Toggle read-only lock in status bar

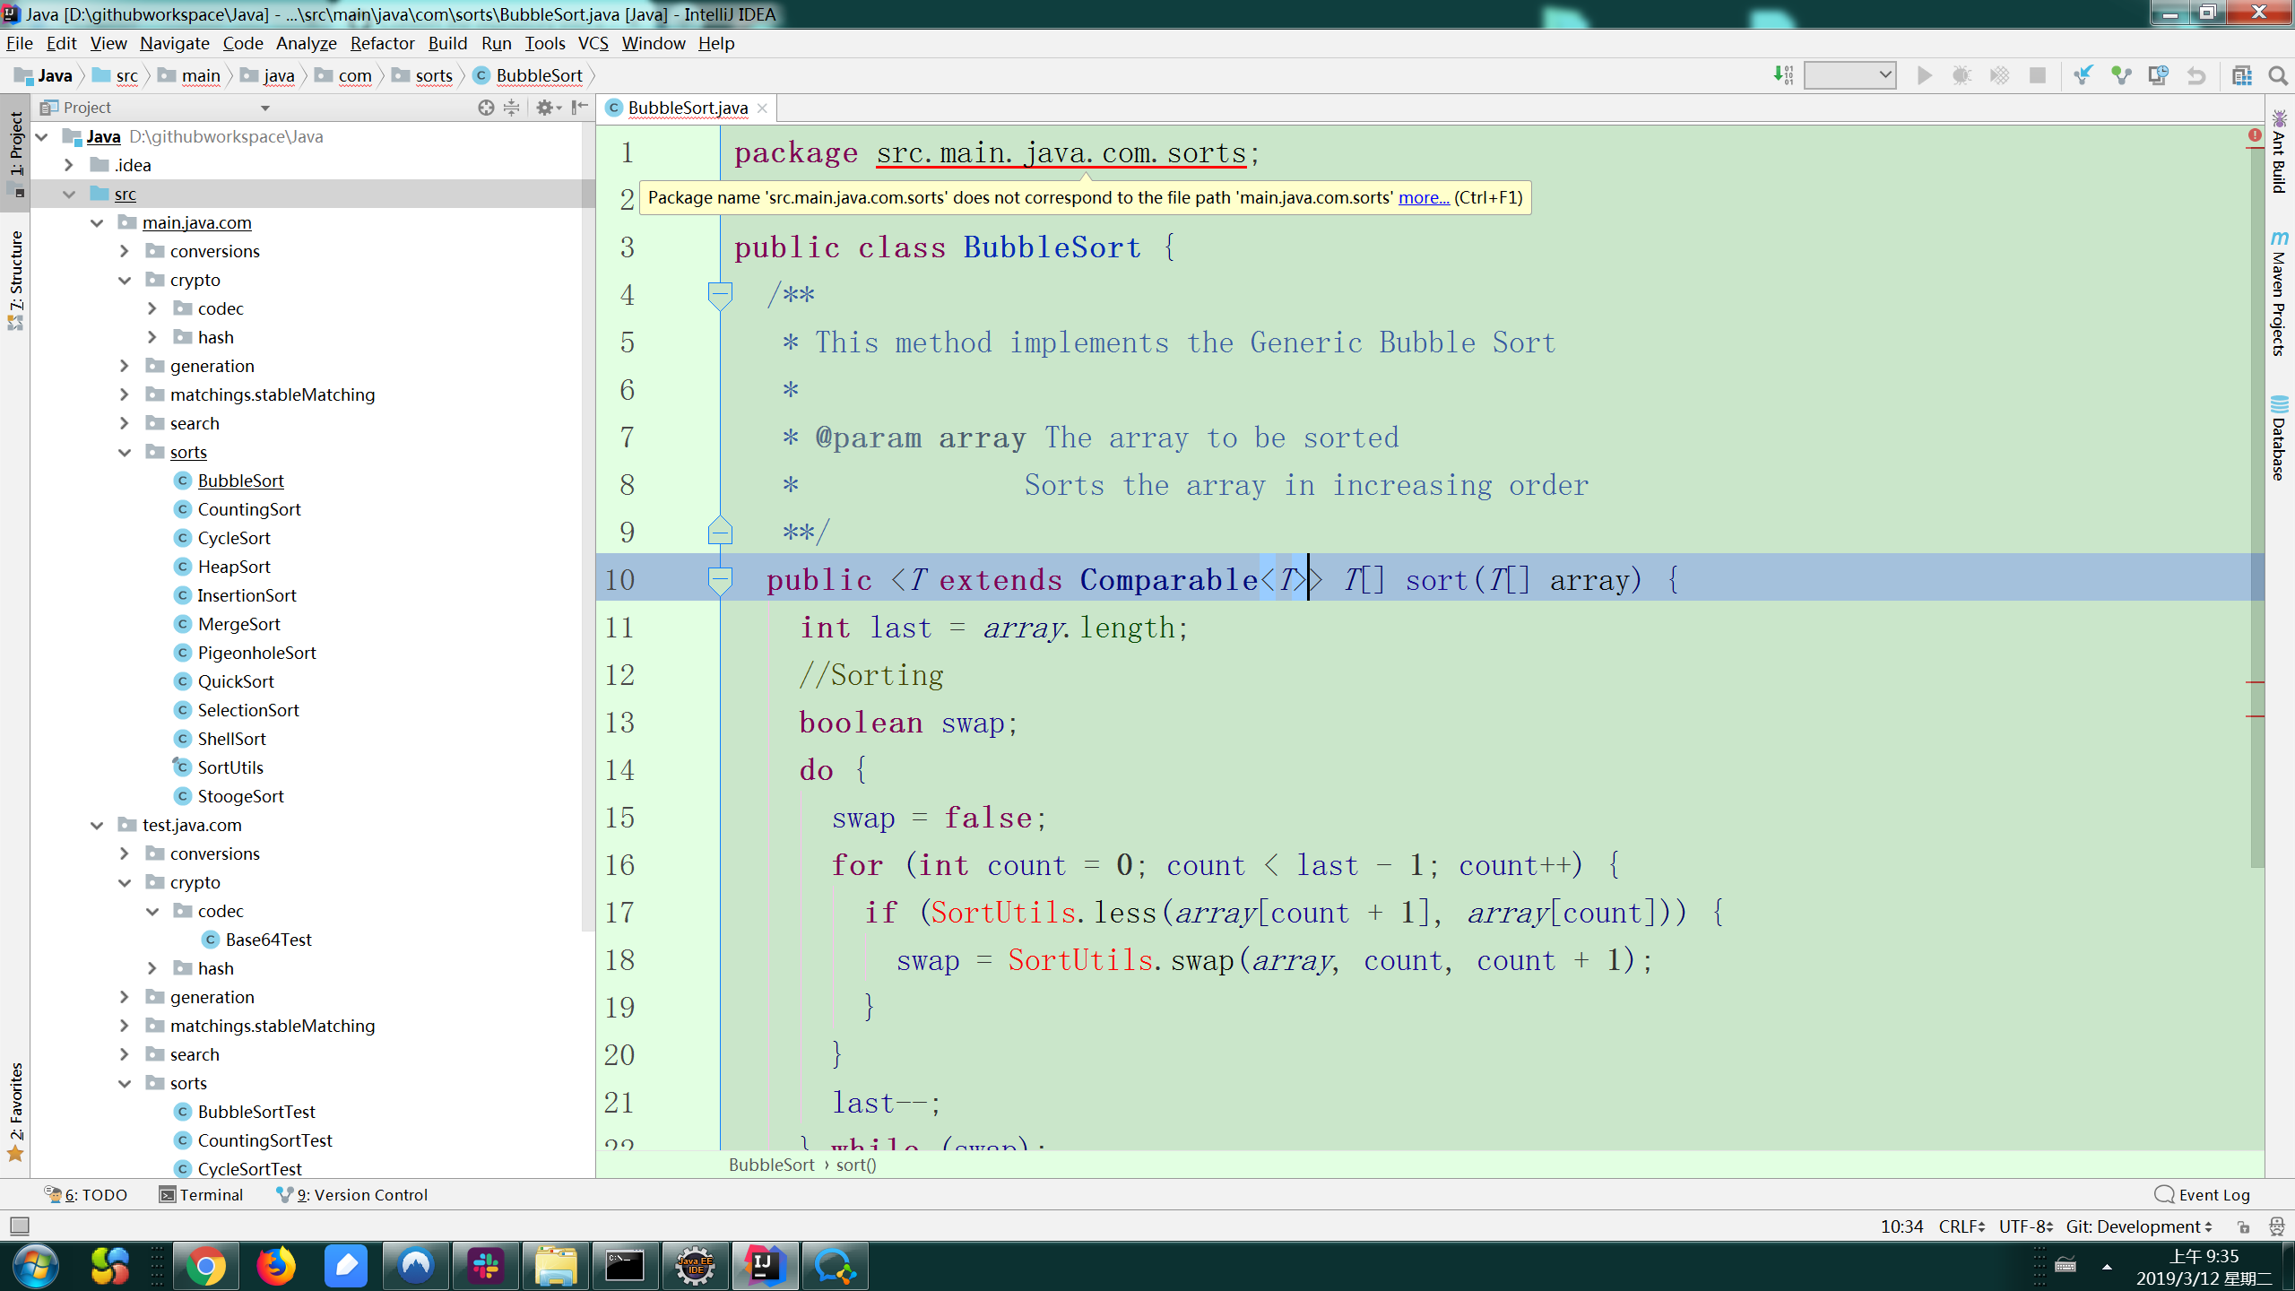(2244, 1226)
